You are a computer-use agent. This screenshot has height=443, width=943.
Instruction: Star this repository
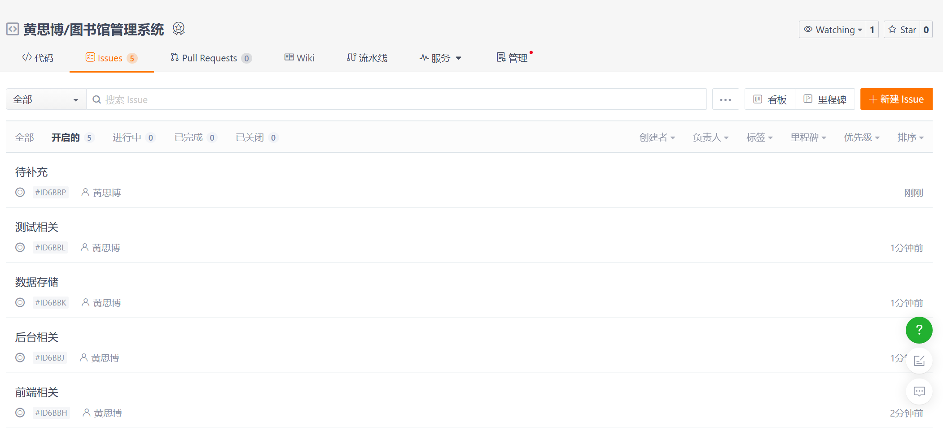click(902, 30)
